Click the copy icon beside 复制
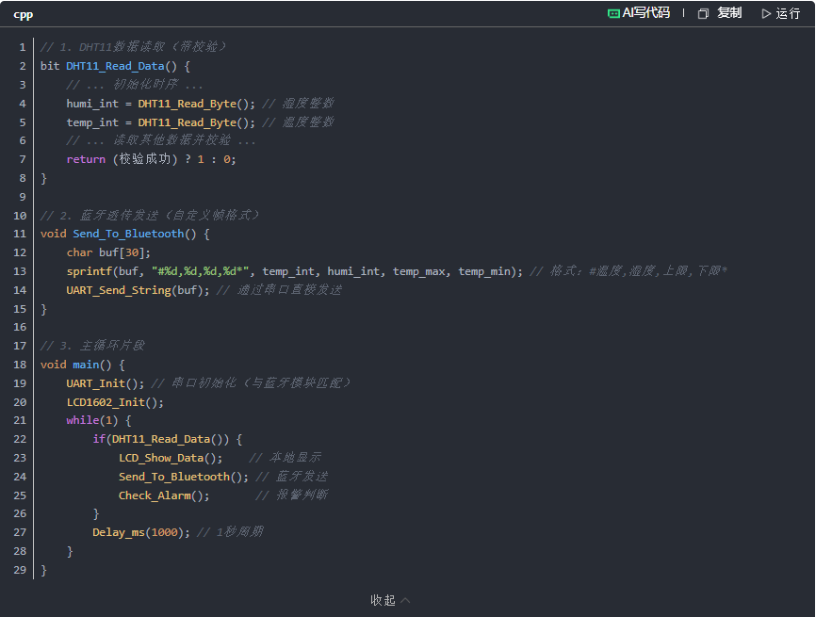 pyautogui.click(x=703, y=13)
